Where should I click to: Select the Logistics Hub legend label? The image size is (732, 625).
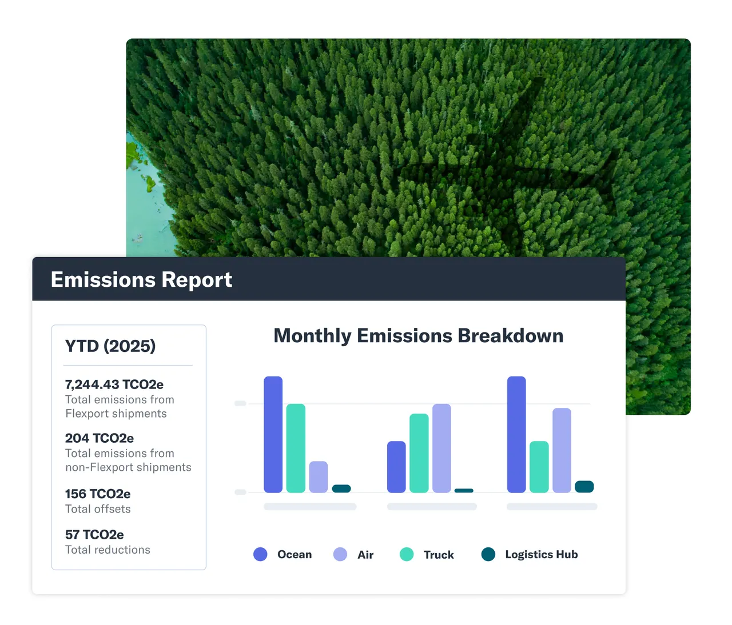point(542,555)
